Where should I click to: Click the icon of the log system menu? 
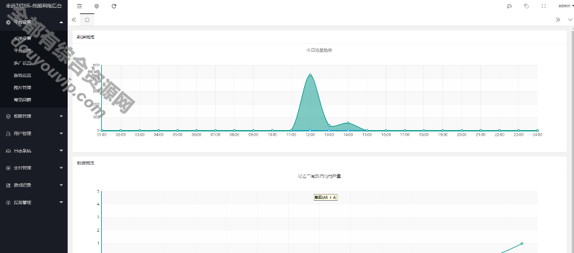tap(9, 151)
